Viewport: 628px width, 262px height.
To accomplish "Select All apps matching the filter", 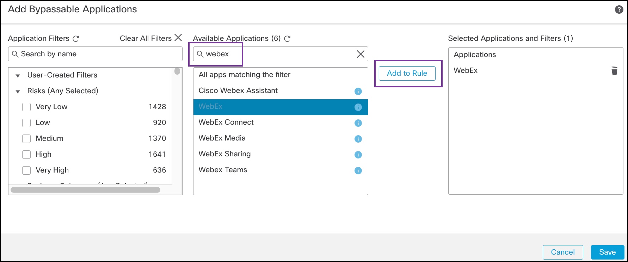I will coord(245,75).
